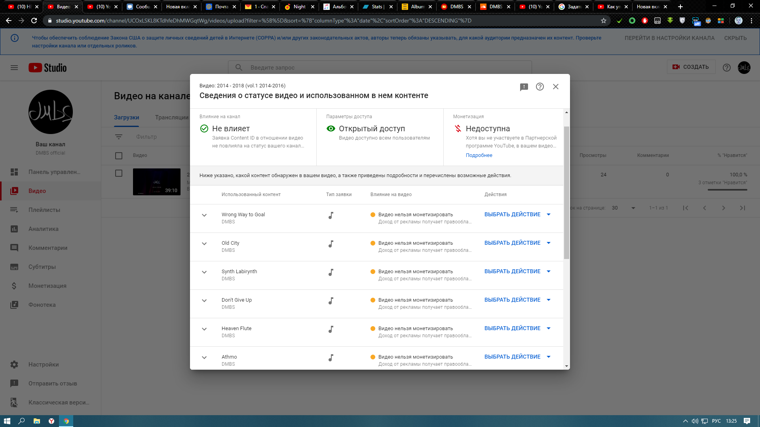760x427 pixels.
Task: Click the YouTube Studio logo
Action: click(x=47, y=68)
